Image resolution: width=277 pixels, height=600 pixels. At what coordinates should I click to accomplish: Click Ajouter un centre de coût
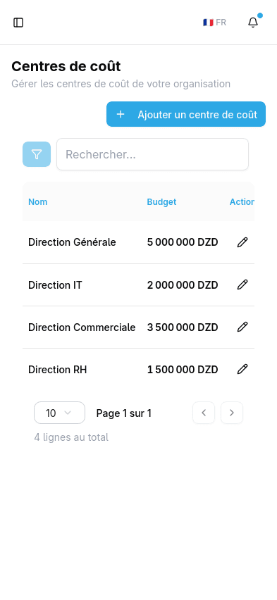[186, 114]
